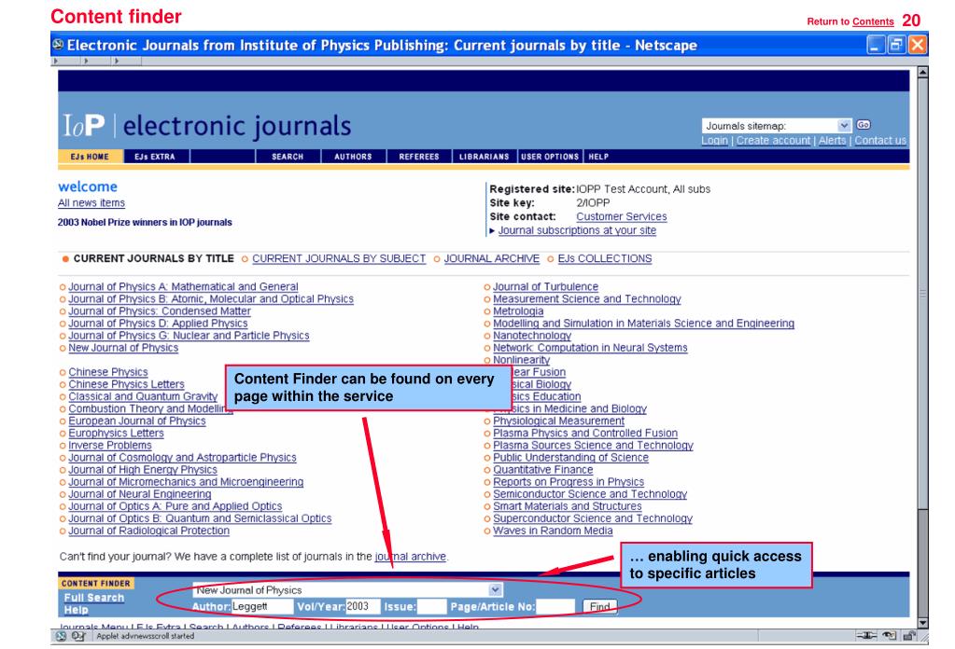The image size is (955, 649).
Task: Open Physiological Measurement journal
Action: [558, 421]
